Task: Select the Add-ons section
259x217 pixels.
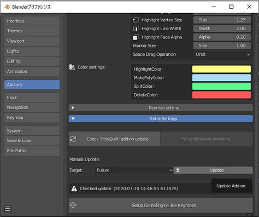Action: [x=32, y=84]
